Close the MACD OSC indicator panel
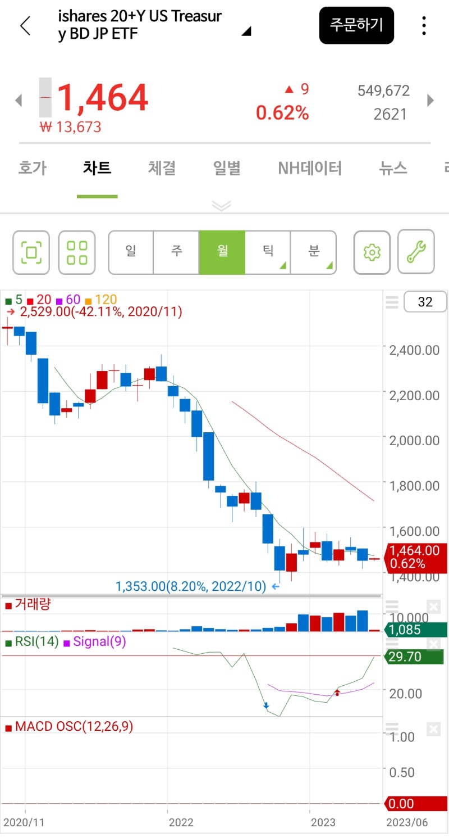 (433, 729)
